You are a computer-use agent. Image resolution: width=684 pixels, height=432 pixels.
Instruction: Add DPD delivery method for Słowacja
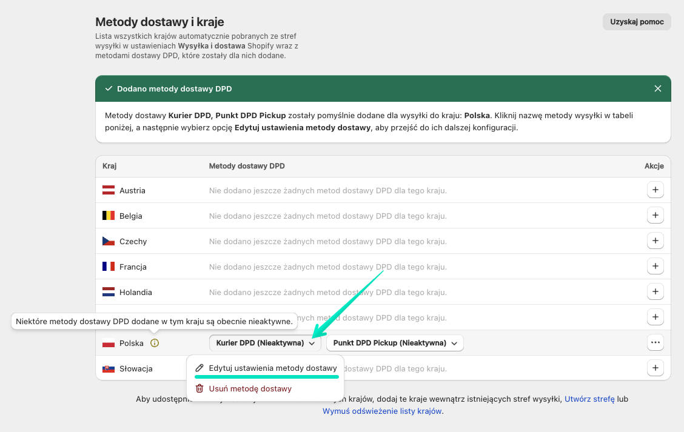[x=655, y=368]
